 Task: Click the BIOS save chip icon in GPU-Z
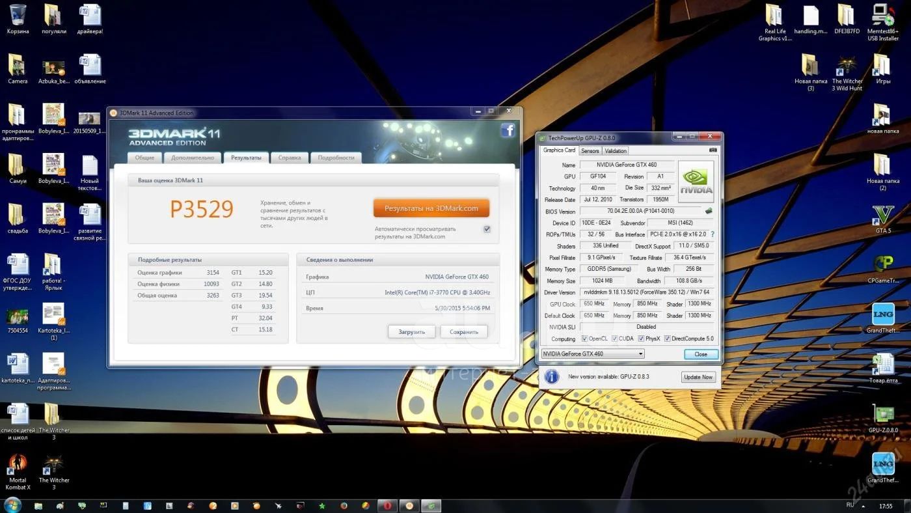click(x=709, y=211)
